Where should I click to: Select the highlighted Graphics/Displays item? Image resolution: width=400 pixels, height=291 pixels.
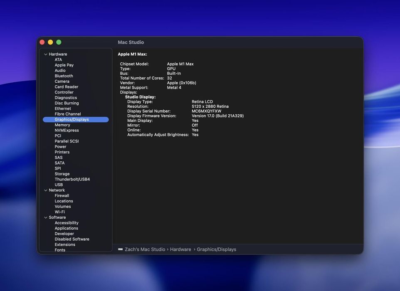tap(72, 119)
